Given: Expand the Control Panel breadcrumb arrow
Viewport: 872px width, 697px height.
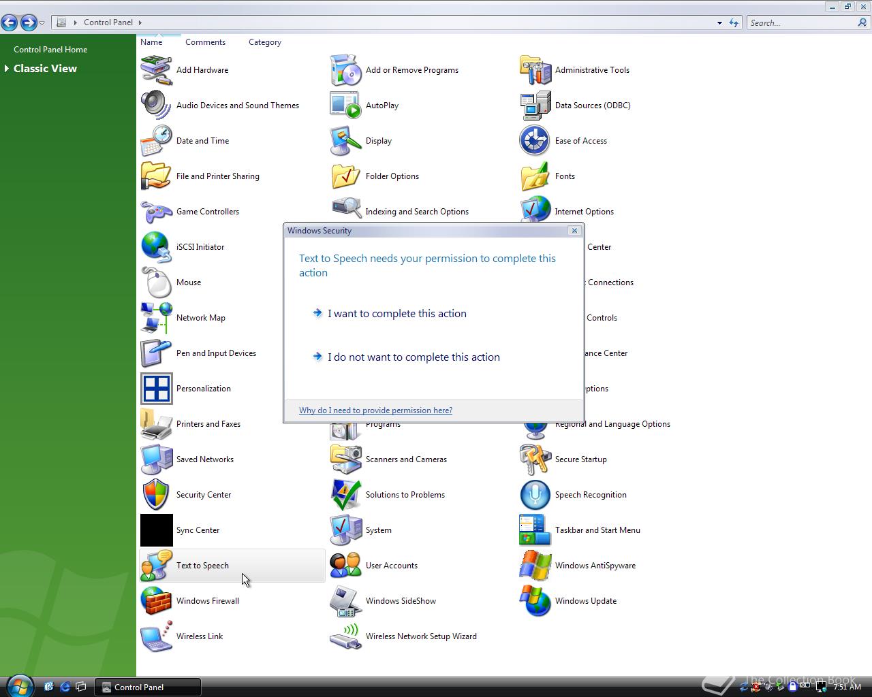Looking at the screenshot, I should tap(140, 22).
